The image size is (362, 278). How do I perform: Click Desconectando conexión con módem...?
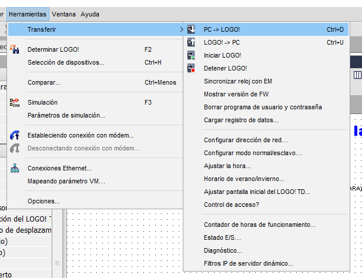coord(96,148)
